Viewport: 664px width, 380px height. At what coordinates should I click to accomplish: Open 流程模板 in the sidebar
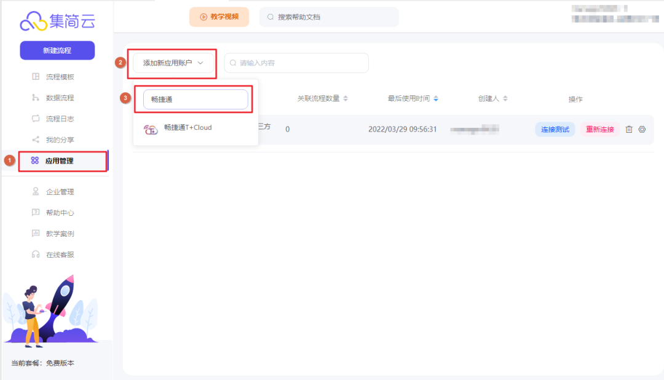coord(60,77)
